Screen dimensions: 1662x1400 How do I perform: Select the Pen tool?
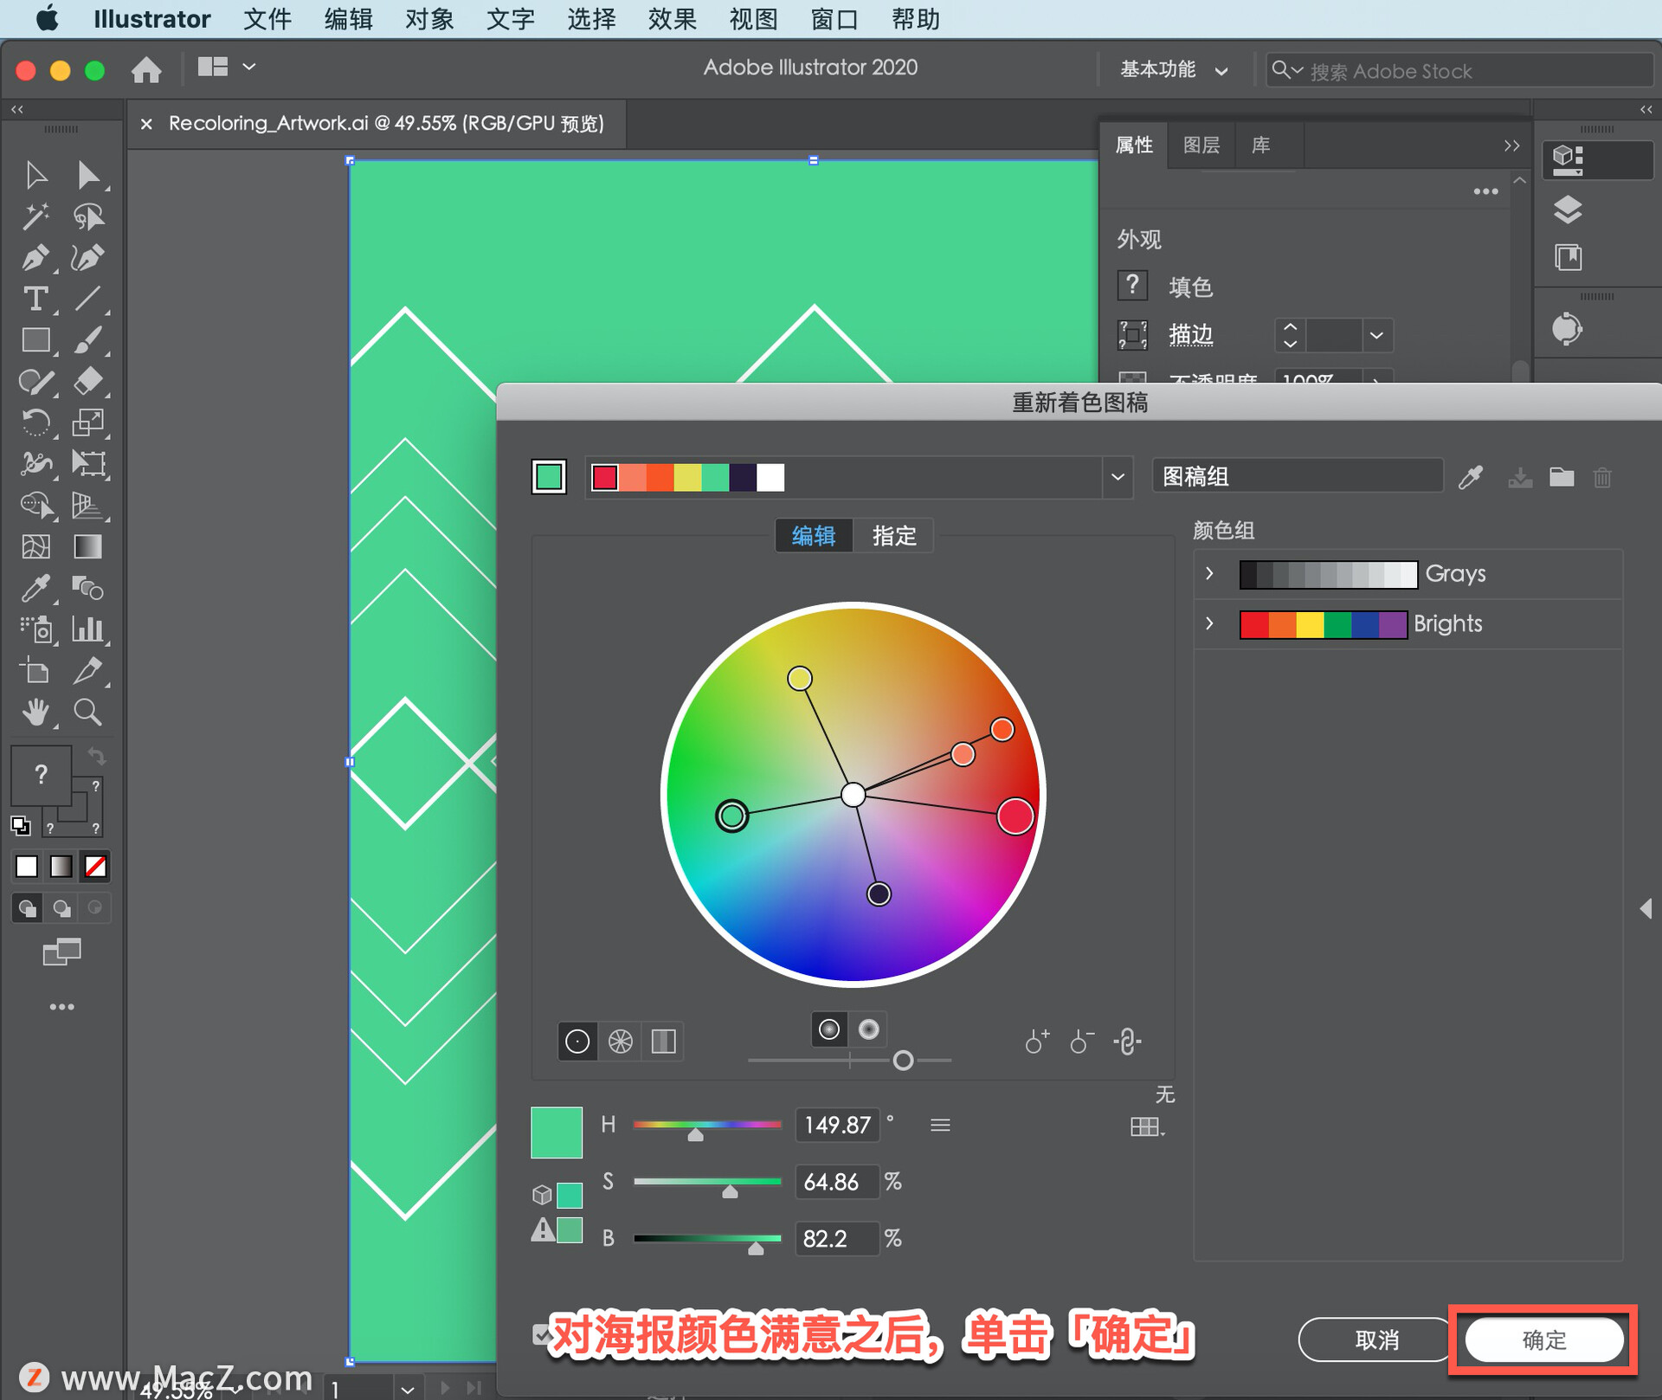(x=35, y=257)
